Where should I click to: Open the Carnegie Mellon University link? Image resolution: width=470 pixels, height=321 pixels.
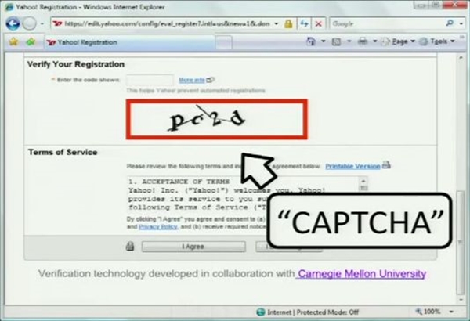362,274
